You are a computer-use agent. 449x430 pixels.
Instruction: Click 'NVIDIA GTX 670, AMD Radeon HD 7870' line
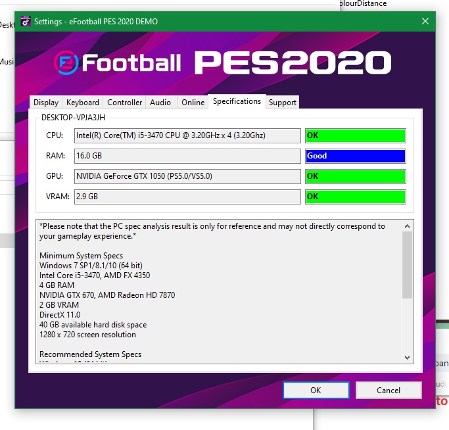107,295
